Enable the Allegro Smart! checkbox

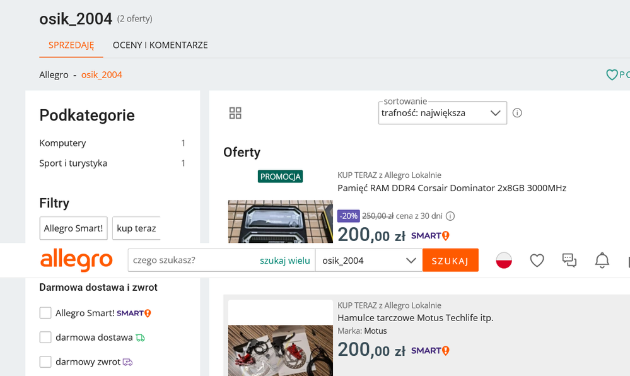[x=45, y=313]
